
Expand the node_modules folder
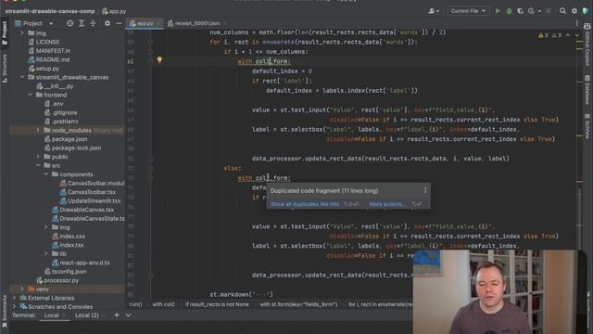tap(38, 130)
